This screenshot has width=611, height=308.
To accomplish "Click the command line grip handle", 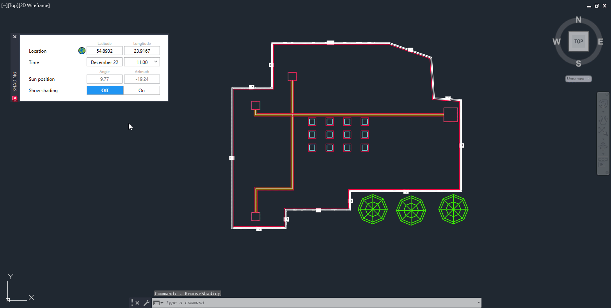I will pos(131,303).
